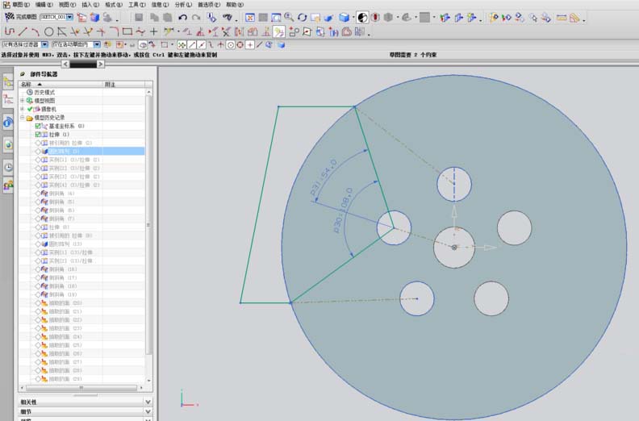Expand the 相关性 panel section

click(147, 401)
